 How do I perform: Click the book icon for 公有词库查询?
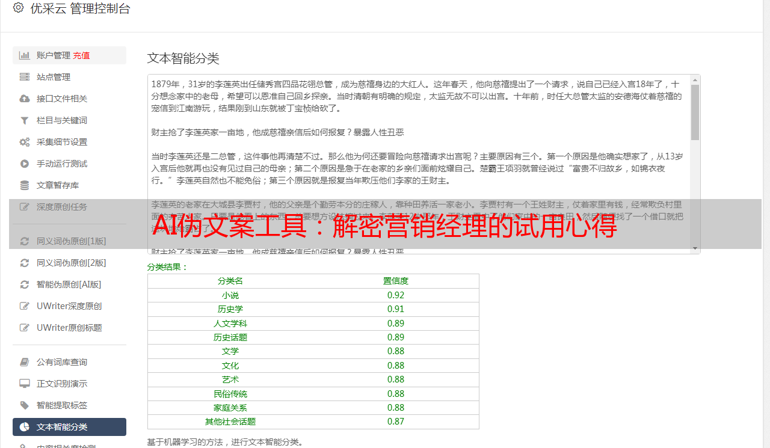(25, 362)
